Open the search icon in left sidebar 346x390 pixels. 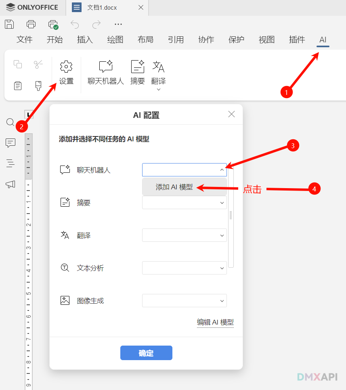(x=10, y=122)
